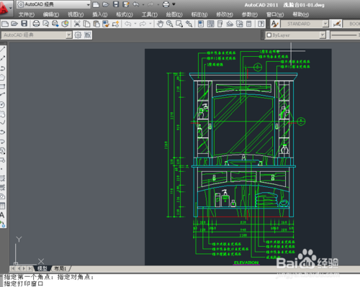Open the 绘图(D) menu
This screenshot has width=360, height=287.
pyautogui.click(x=174, y=14)
